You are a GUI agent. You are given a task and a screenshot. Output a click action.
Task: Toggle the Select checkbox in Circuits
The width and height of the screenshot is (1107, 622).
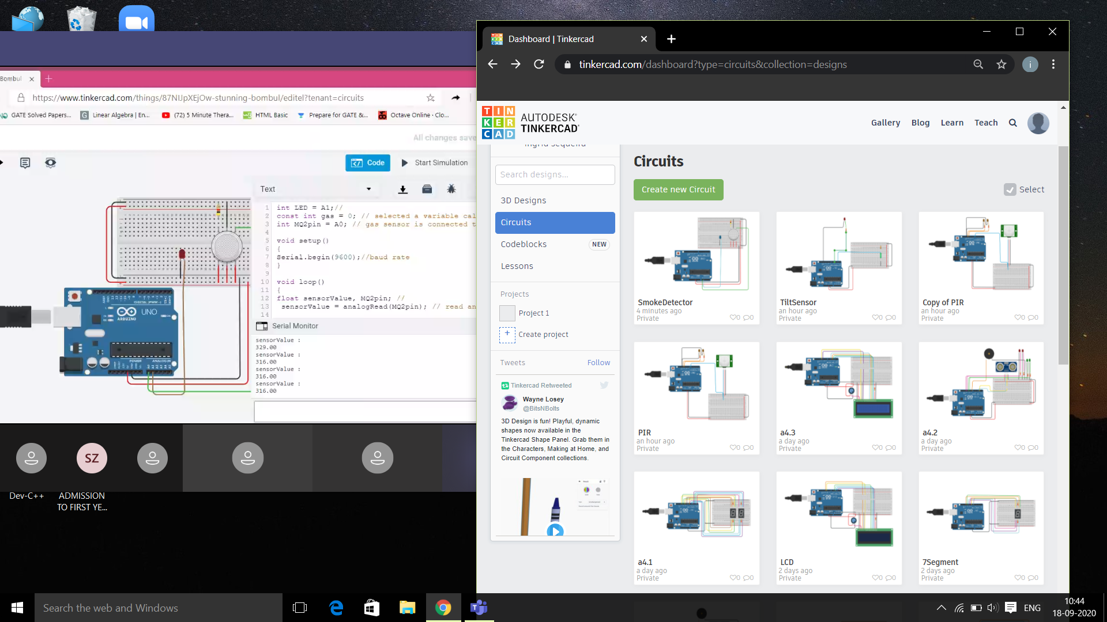coord(1010,189)
